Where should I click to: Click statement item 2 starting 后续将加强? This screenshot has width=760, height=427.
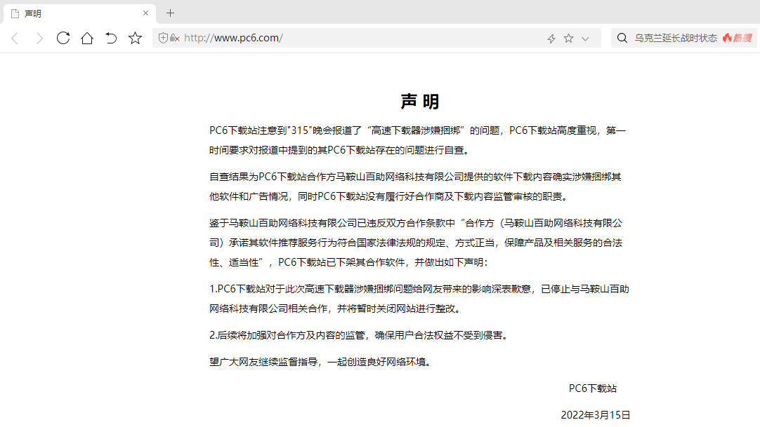tap(360, 335)
